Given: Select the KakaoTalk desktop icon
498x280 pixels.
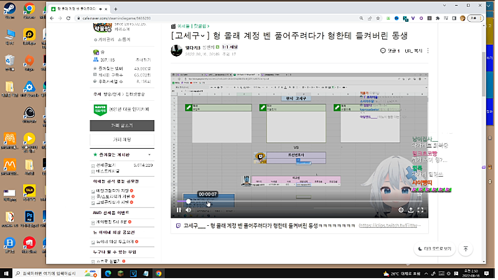Looking at the screenshot, I should (x=29, y=193).
